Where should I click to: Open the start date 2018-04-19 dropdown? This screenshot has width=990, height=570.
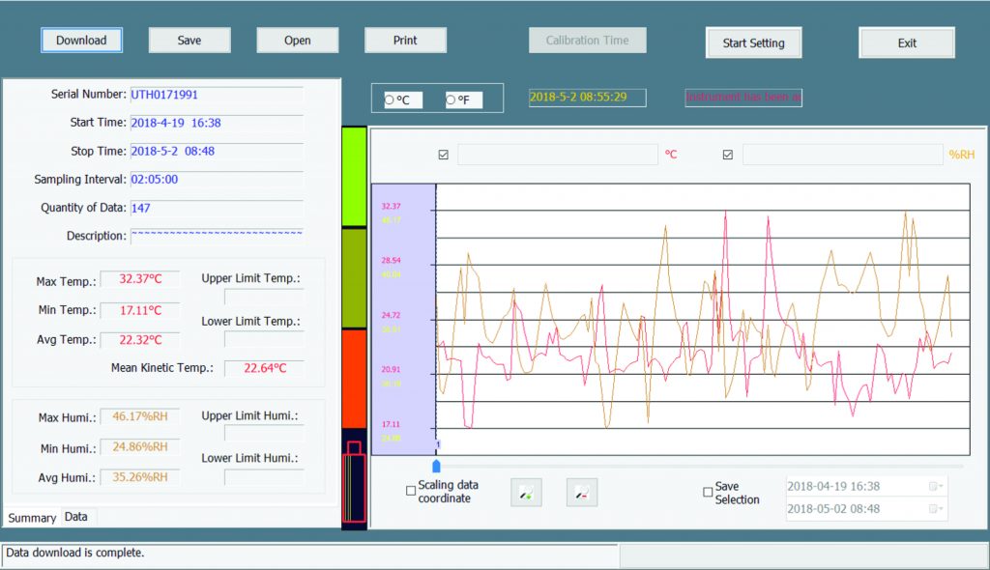pos(935,486)
